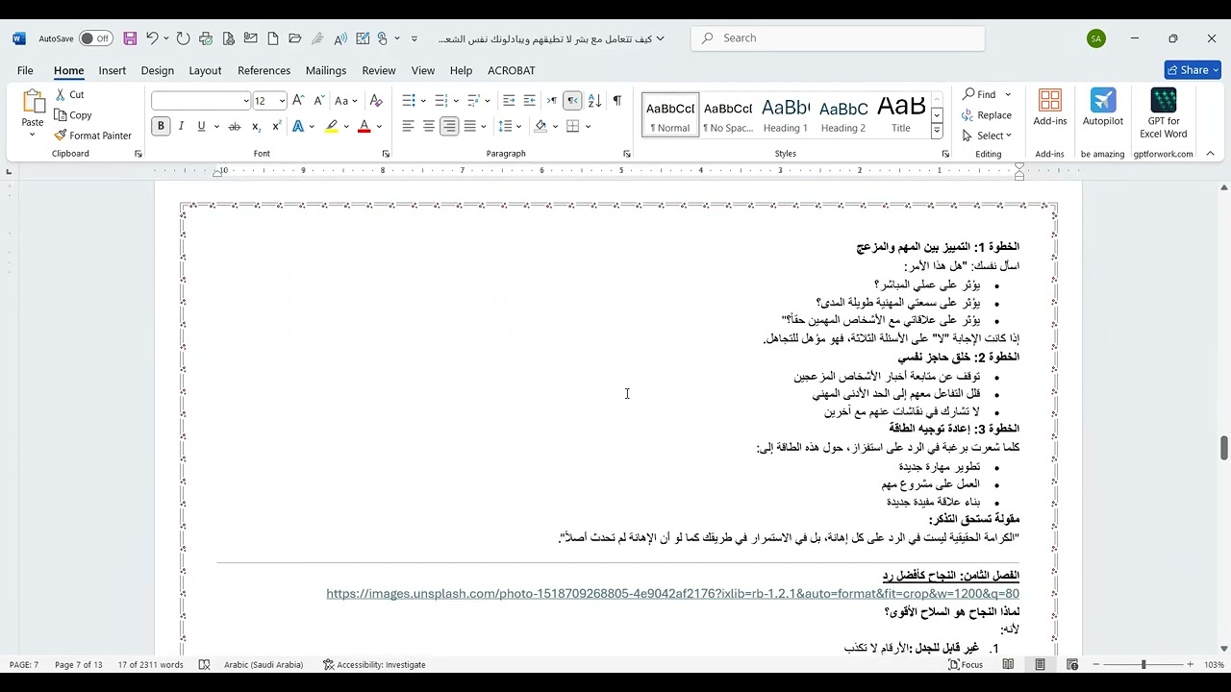Toggle Bold formatting
The image size is (1231, 692).
point(161,126)
